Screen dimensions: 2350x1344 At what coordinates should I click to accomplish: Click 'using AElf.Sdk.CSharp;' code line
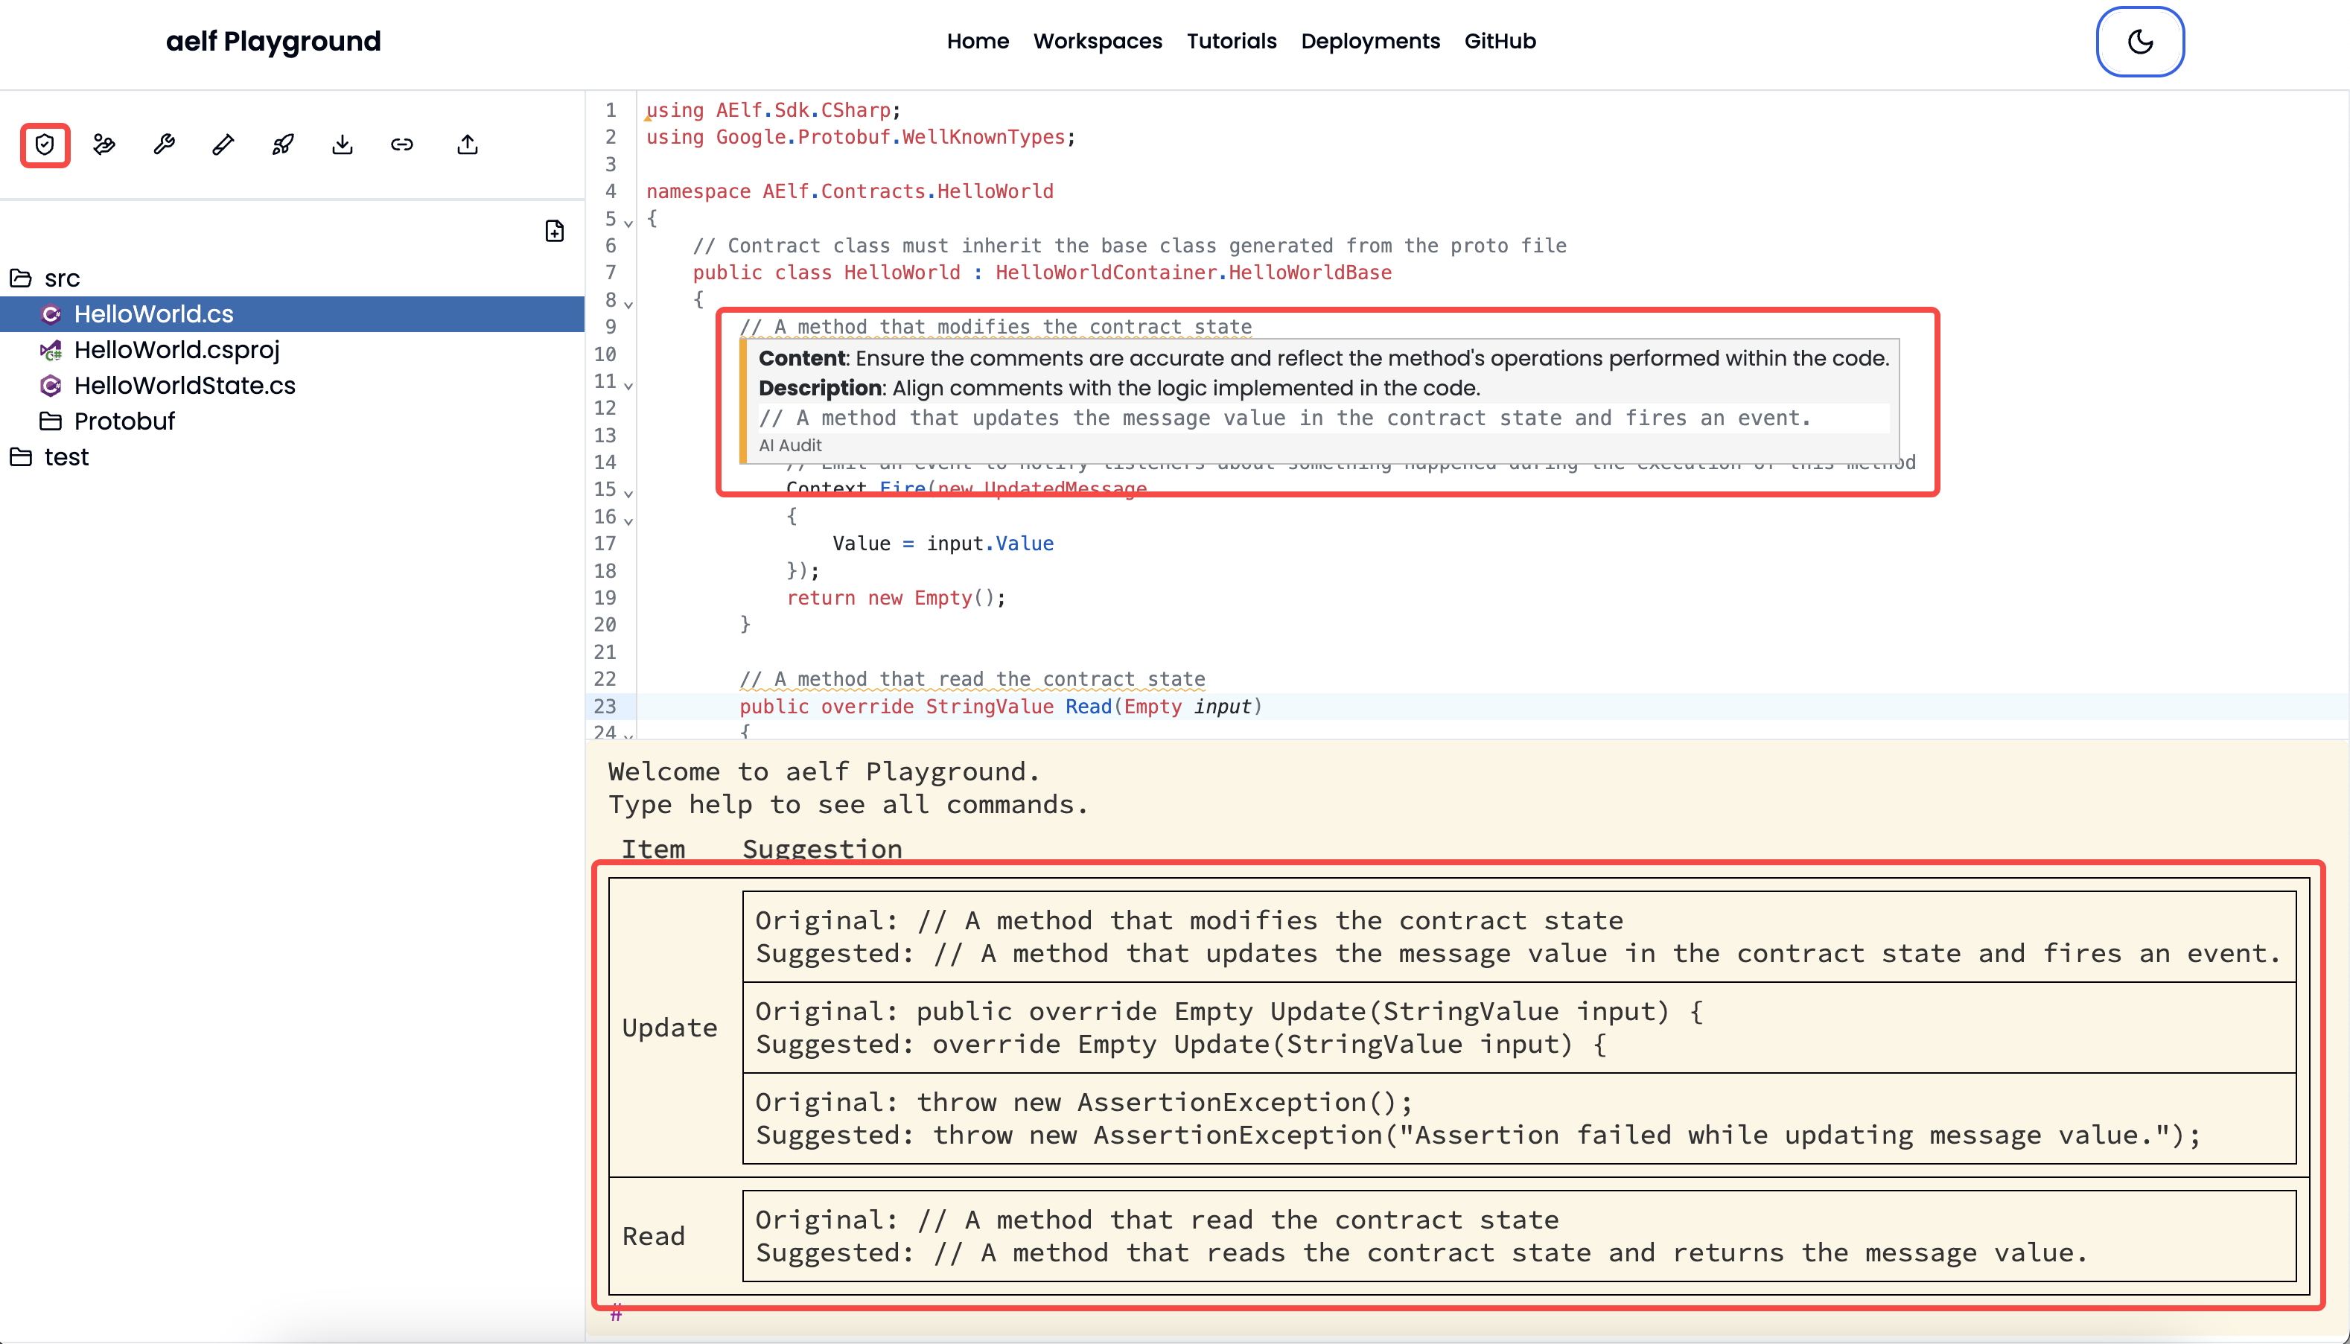pyautogui.click(x=774, y=110)
